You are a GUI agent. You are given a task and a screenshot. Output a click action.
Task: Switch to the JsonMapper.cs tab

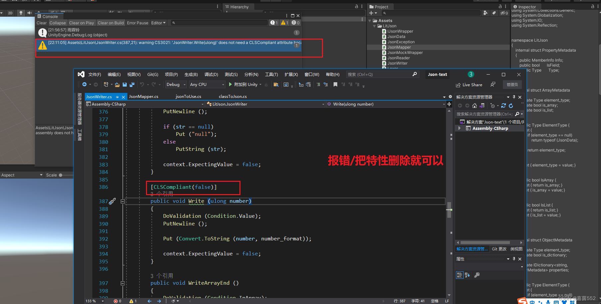click(x=143, y=97)
